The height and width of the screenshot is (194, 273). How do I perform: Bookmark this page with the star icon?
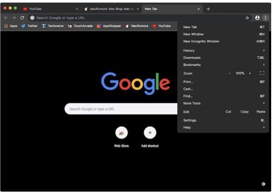[247, 18]
